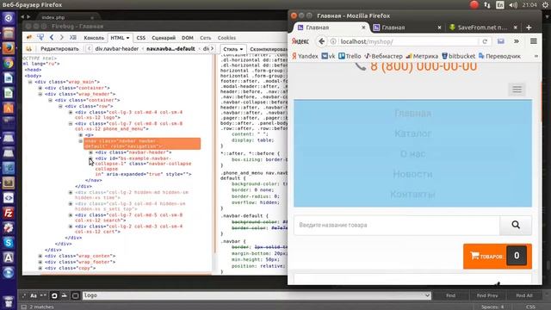Open the vk bookmark
Viewport: 551px width, 310px height.
tap(328, 56)
